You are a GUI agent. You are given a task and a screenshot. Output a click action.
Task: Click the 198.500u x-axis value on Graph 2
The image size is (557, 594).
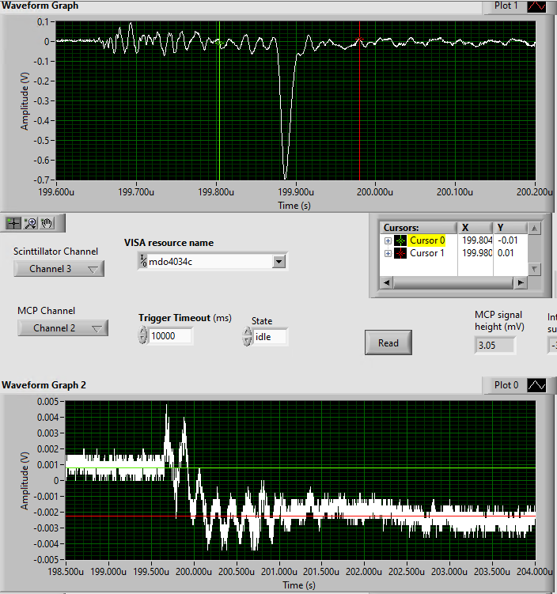click(x=66, y=571)
